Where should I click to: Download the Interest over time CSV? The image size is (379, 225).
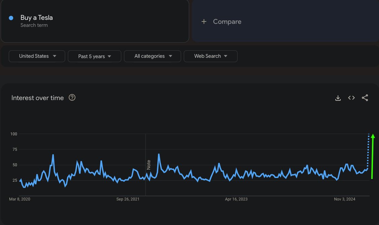338,98
